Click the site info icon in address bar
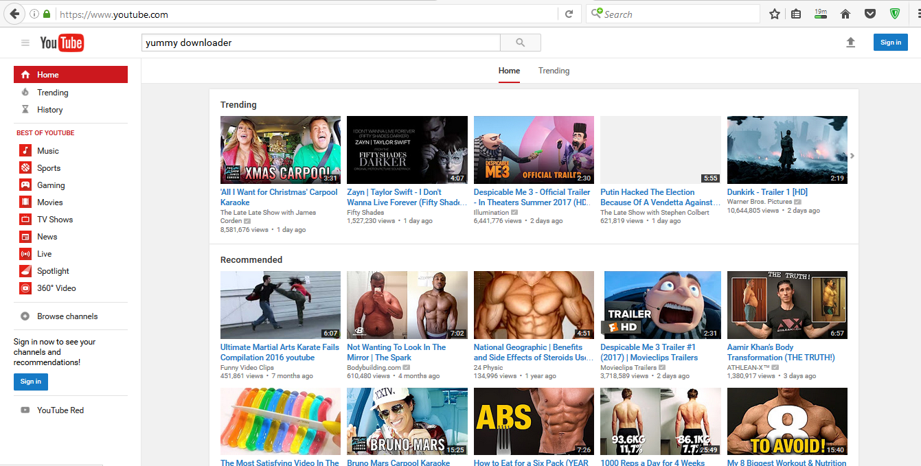The width and height of the screenshot is (921, 466). point(34,14)
